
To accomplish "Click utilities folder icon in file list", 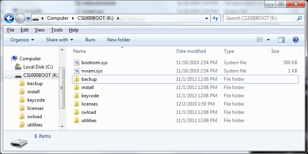I will click(76, 121).
